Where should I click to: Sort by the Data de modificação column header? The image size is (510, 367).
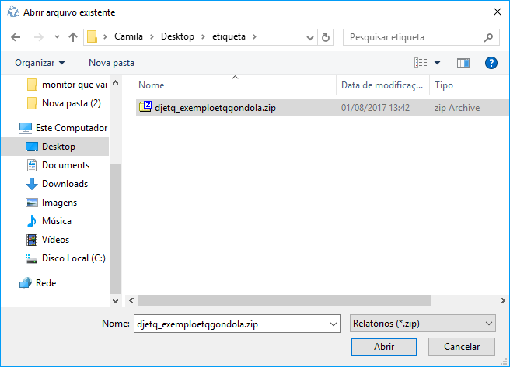click(x=382, y=85)
